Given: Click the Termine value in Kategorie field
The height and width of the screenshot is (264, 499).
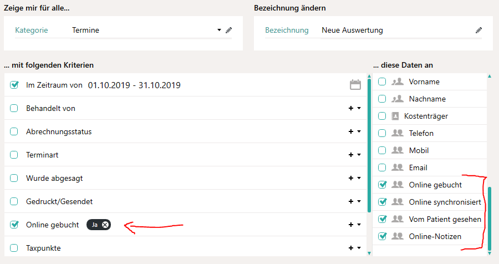Looking at the screenshot, I should tap(85, 31).
